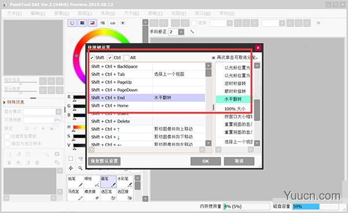This screenshot has height=213, width=348.
Task: Toggle the HSV slider panel icon
Action: 92,23
